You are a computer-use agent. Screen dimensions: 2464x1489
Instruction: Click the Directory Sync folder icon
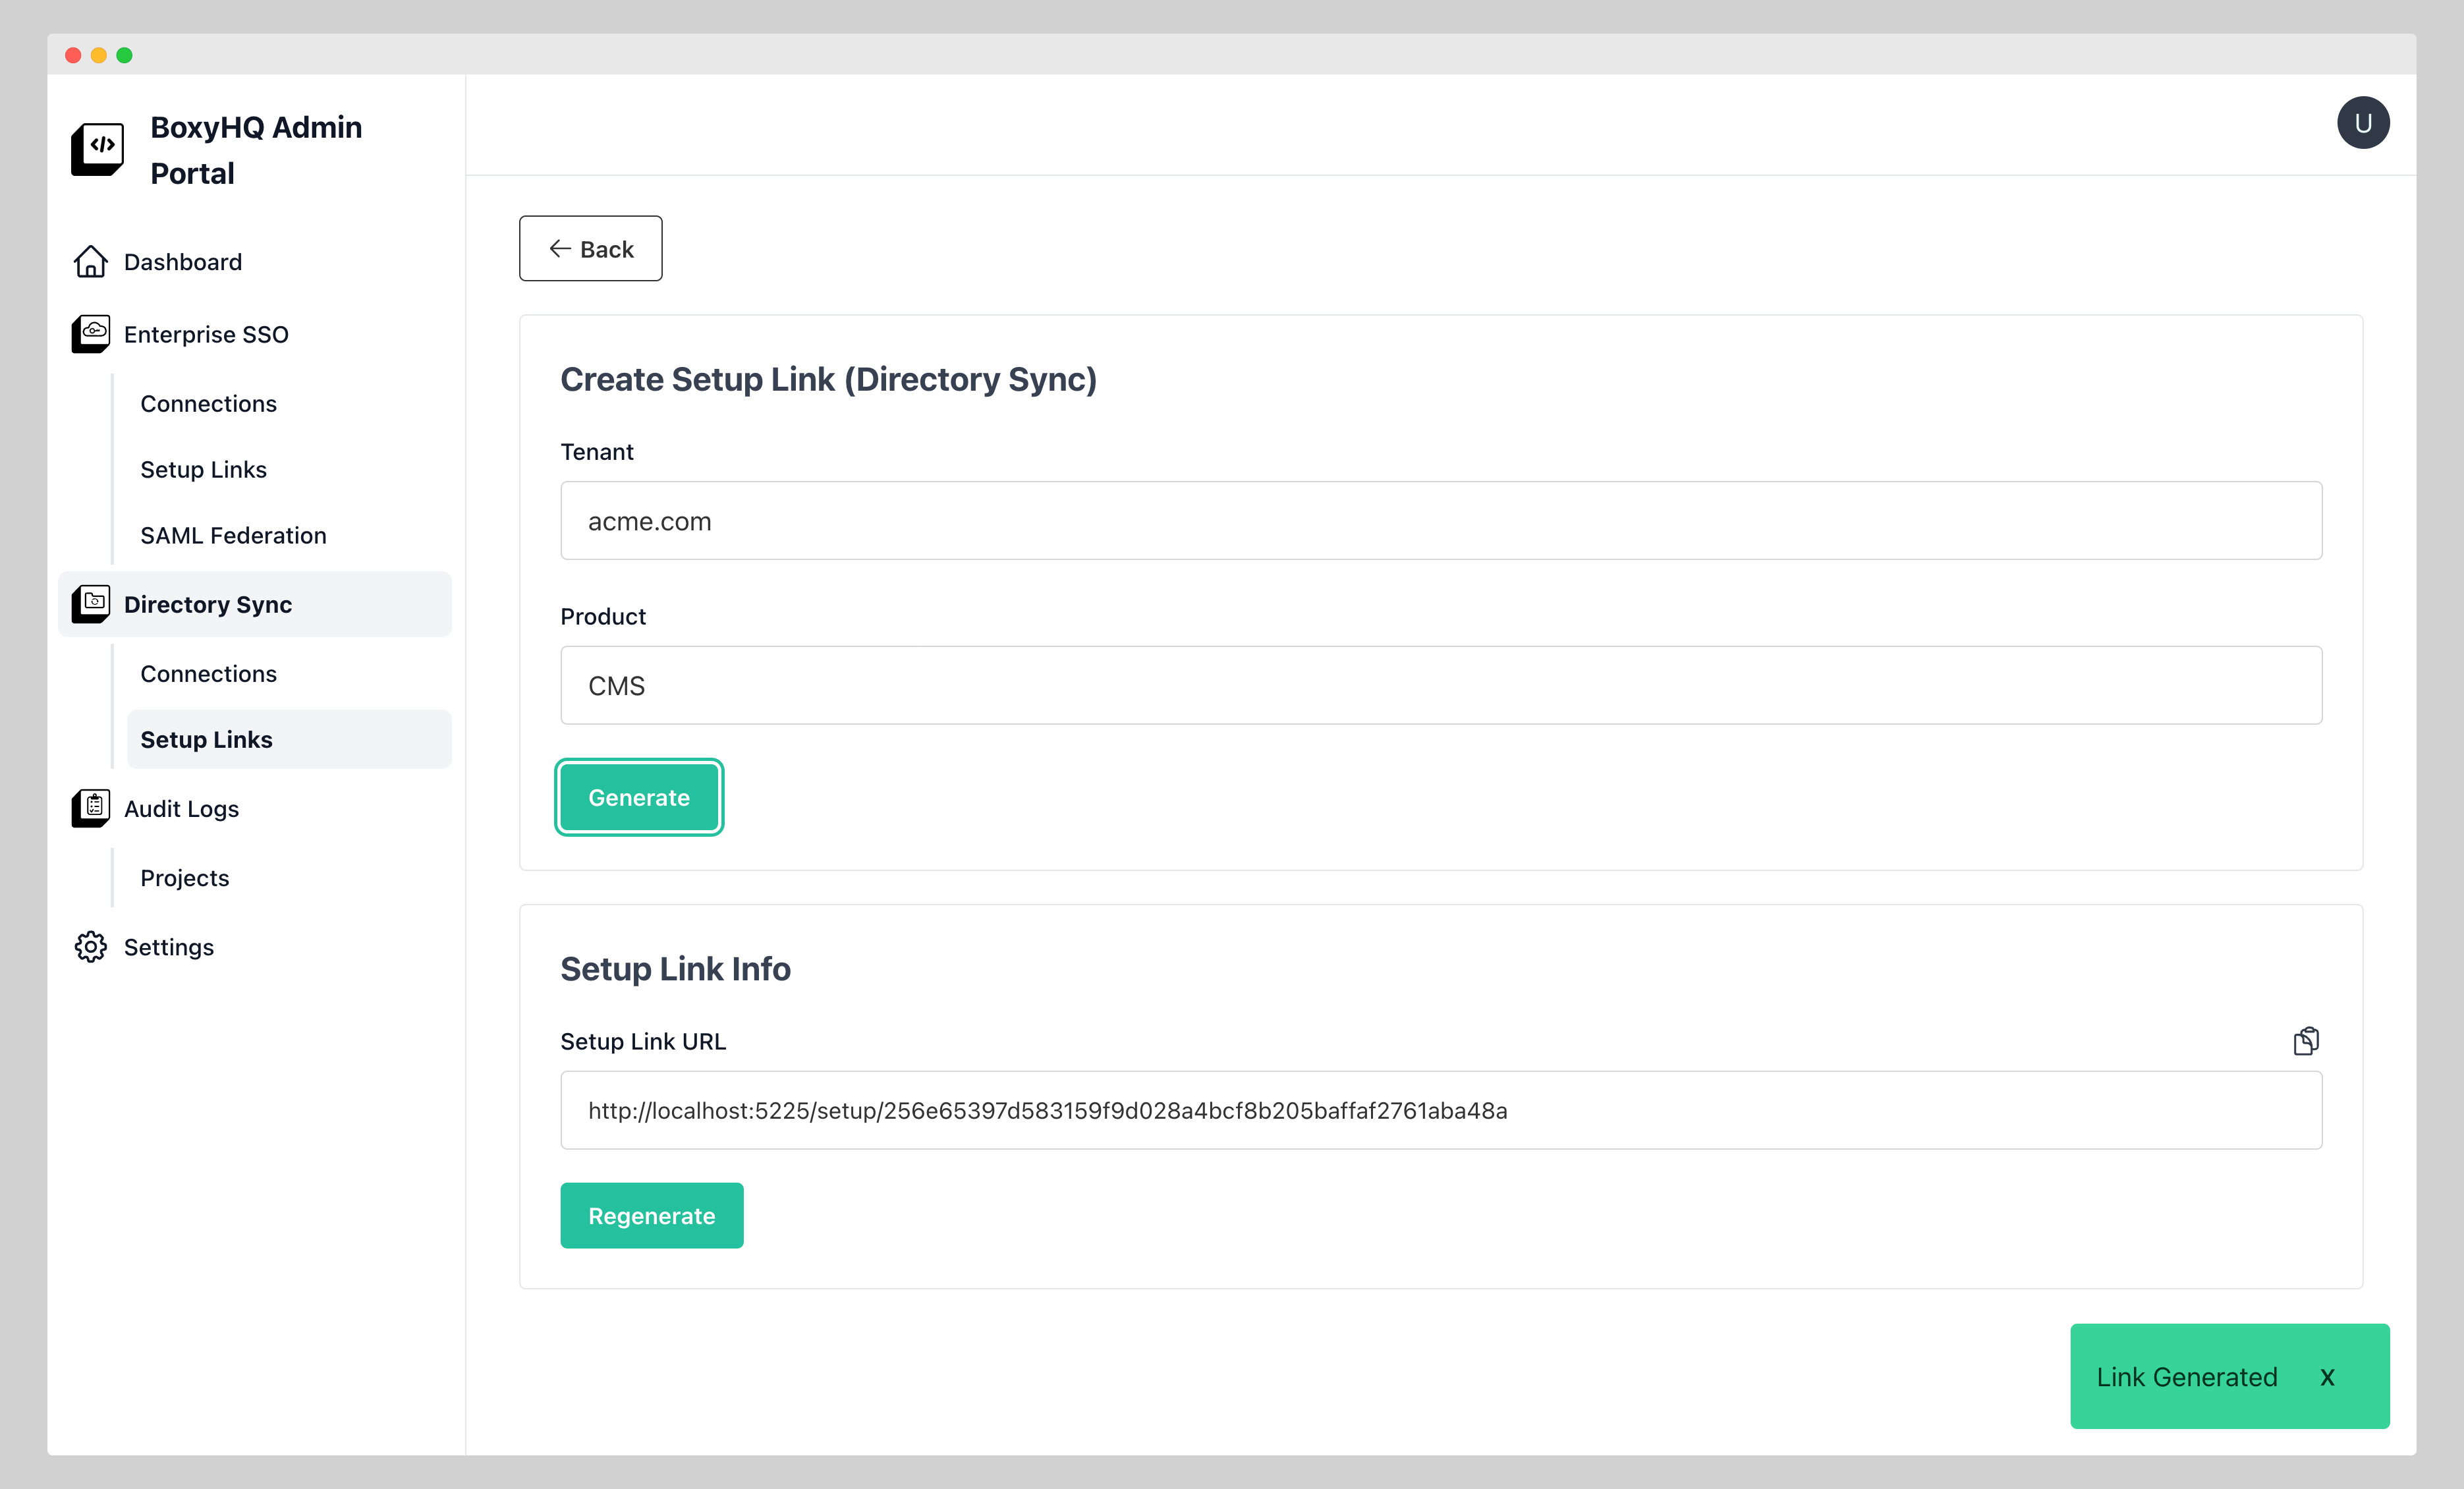[91, 604]
